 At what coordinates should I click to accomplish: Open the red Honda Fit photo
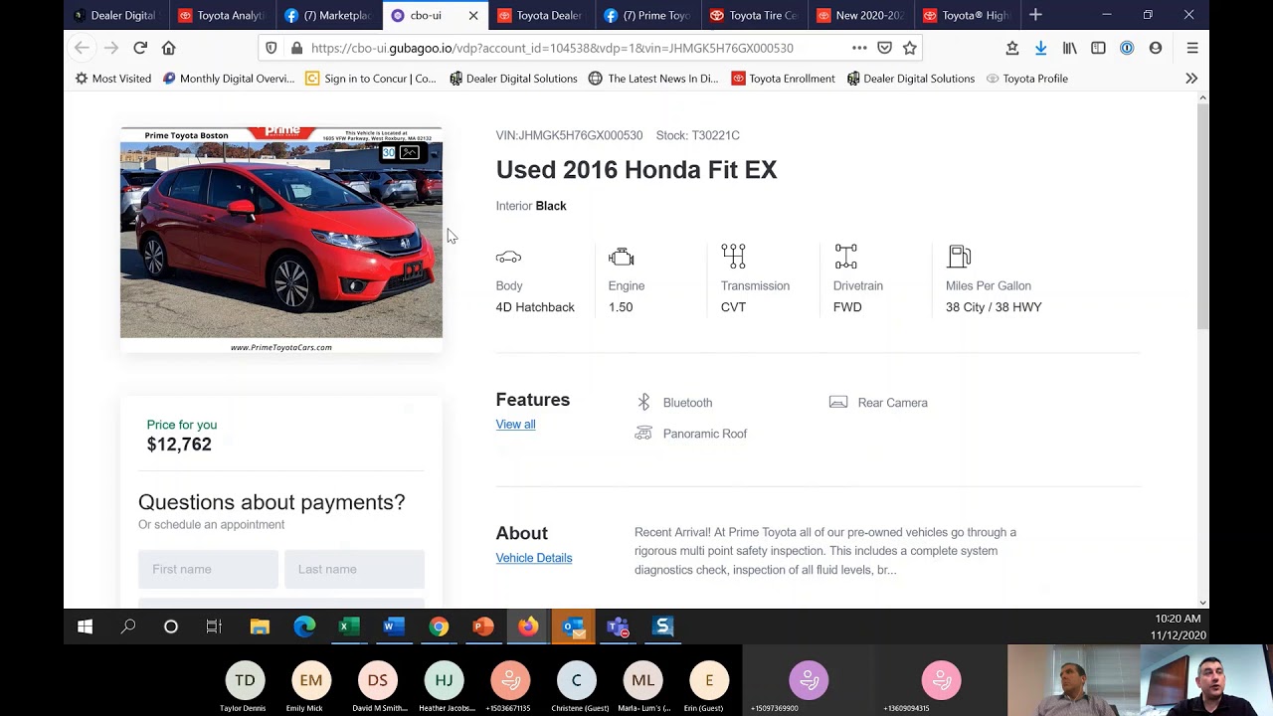(281, 240)
